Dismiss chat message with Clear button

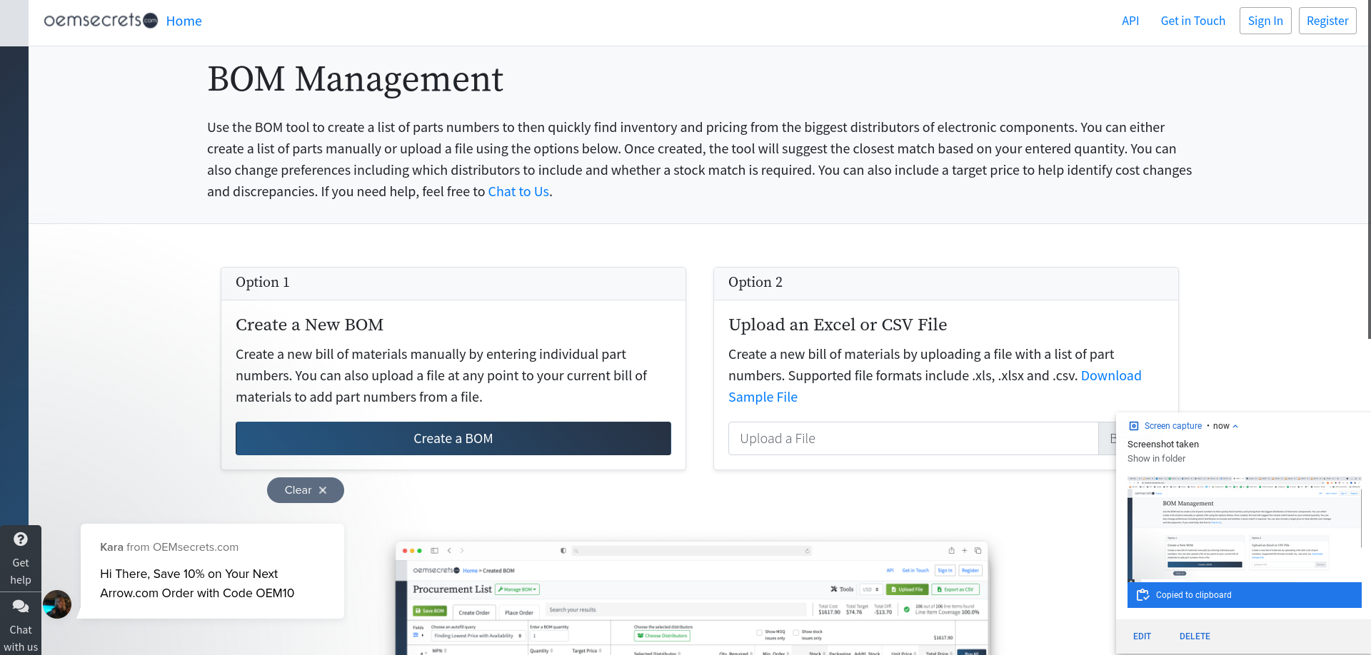(306, 490)
